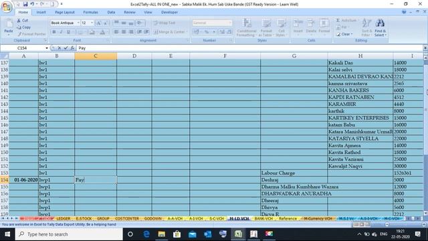Click the Delete cells button
The height and width of the screenshot is (241, 428).
[311, 27]
